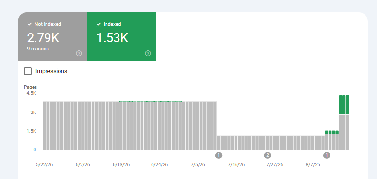Image resolution: width=377 pixels, height=179 pixels.
Task: Click the 3K axis label
Action: pyautogui.click(x=33, y=112)
